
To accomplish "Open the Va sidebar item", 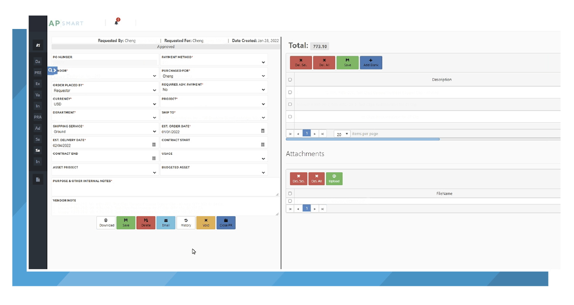I will click(x=38, y=95).
